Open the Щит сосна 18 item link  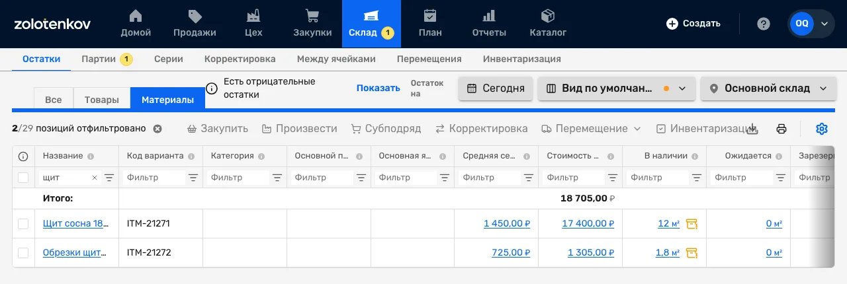click(76, 224)
